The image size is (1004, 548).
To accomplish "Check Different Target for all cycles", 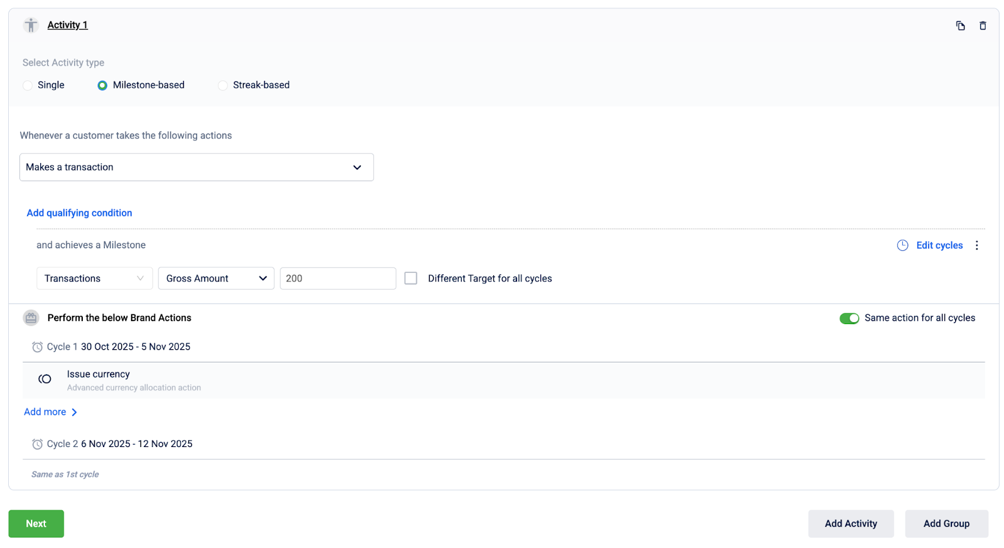I will pos(410,278).
